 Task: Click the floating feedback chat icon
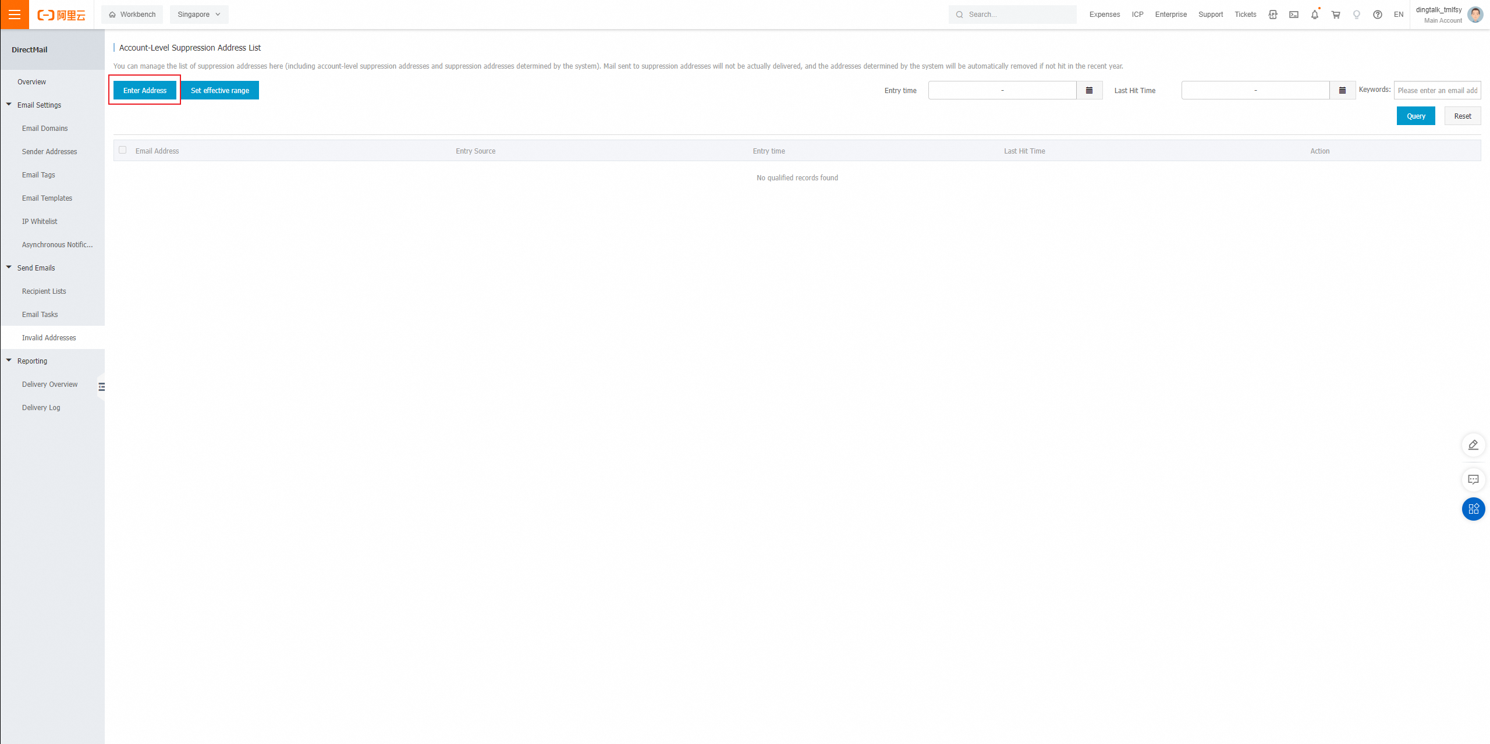tap(1473, 480)
